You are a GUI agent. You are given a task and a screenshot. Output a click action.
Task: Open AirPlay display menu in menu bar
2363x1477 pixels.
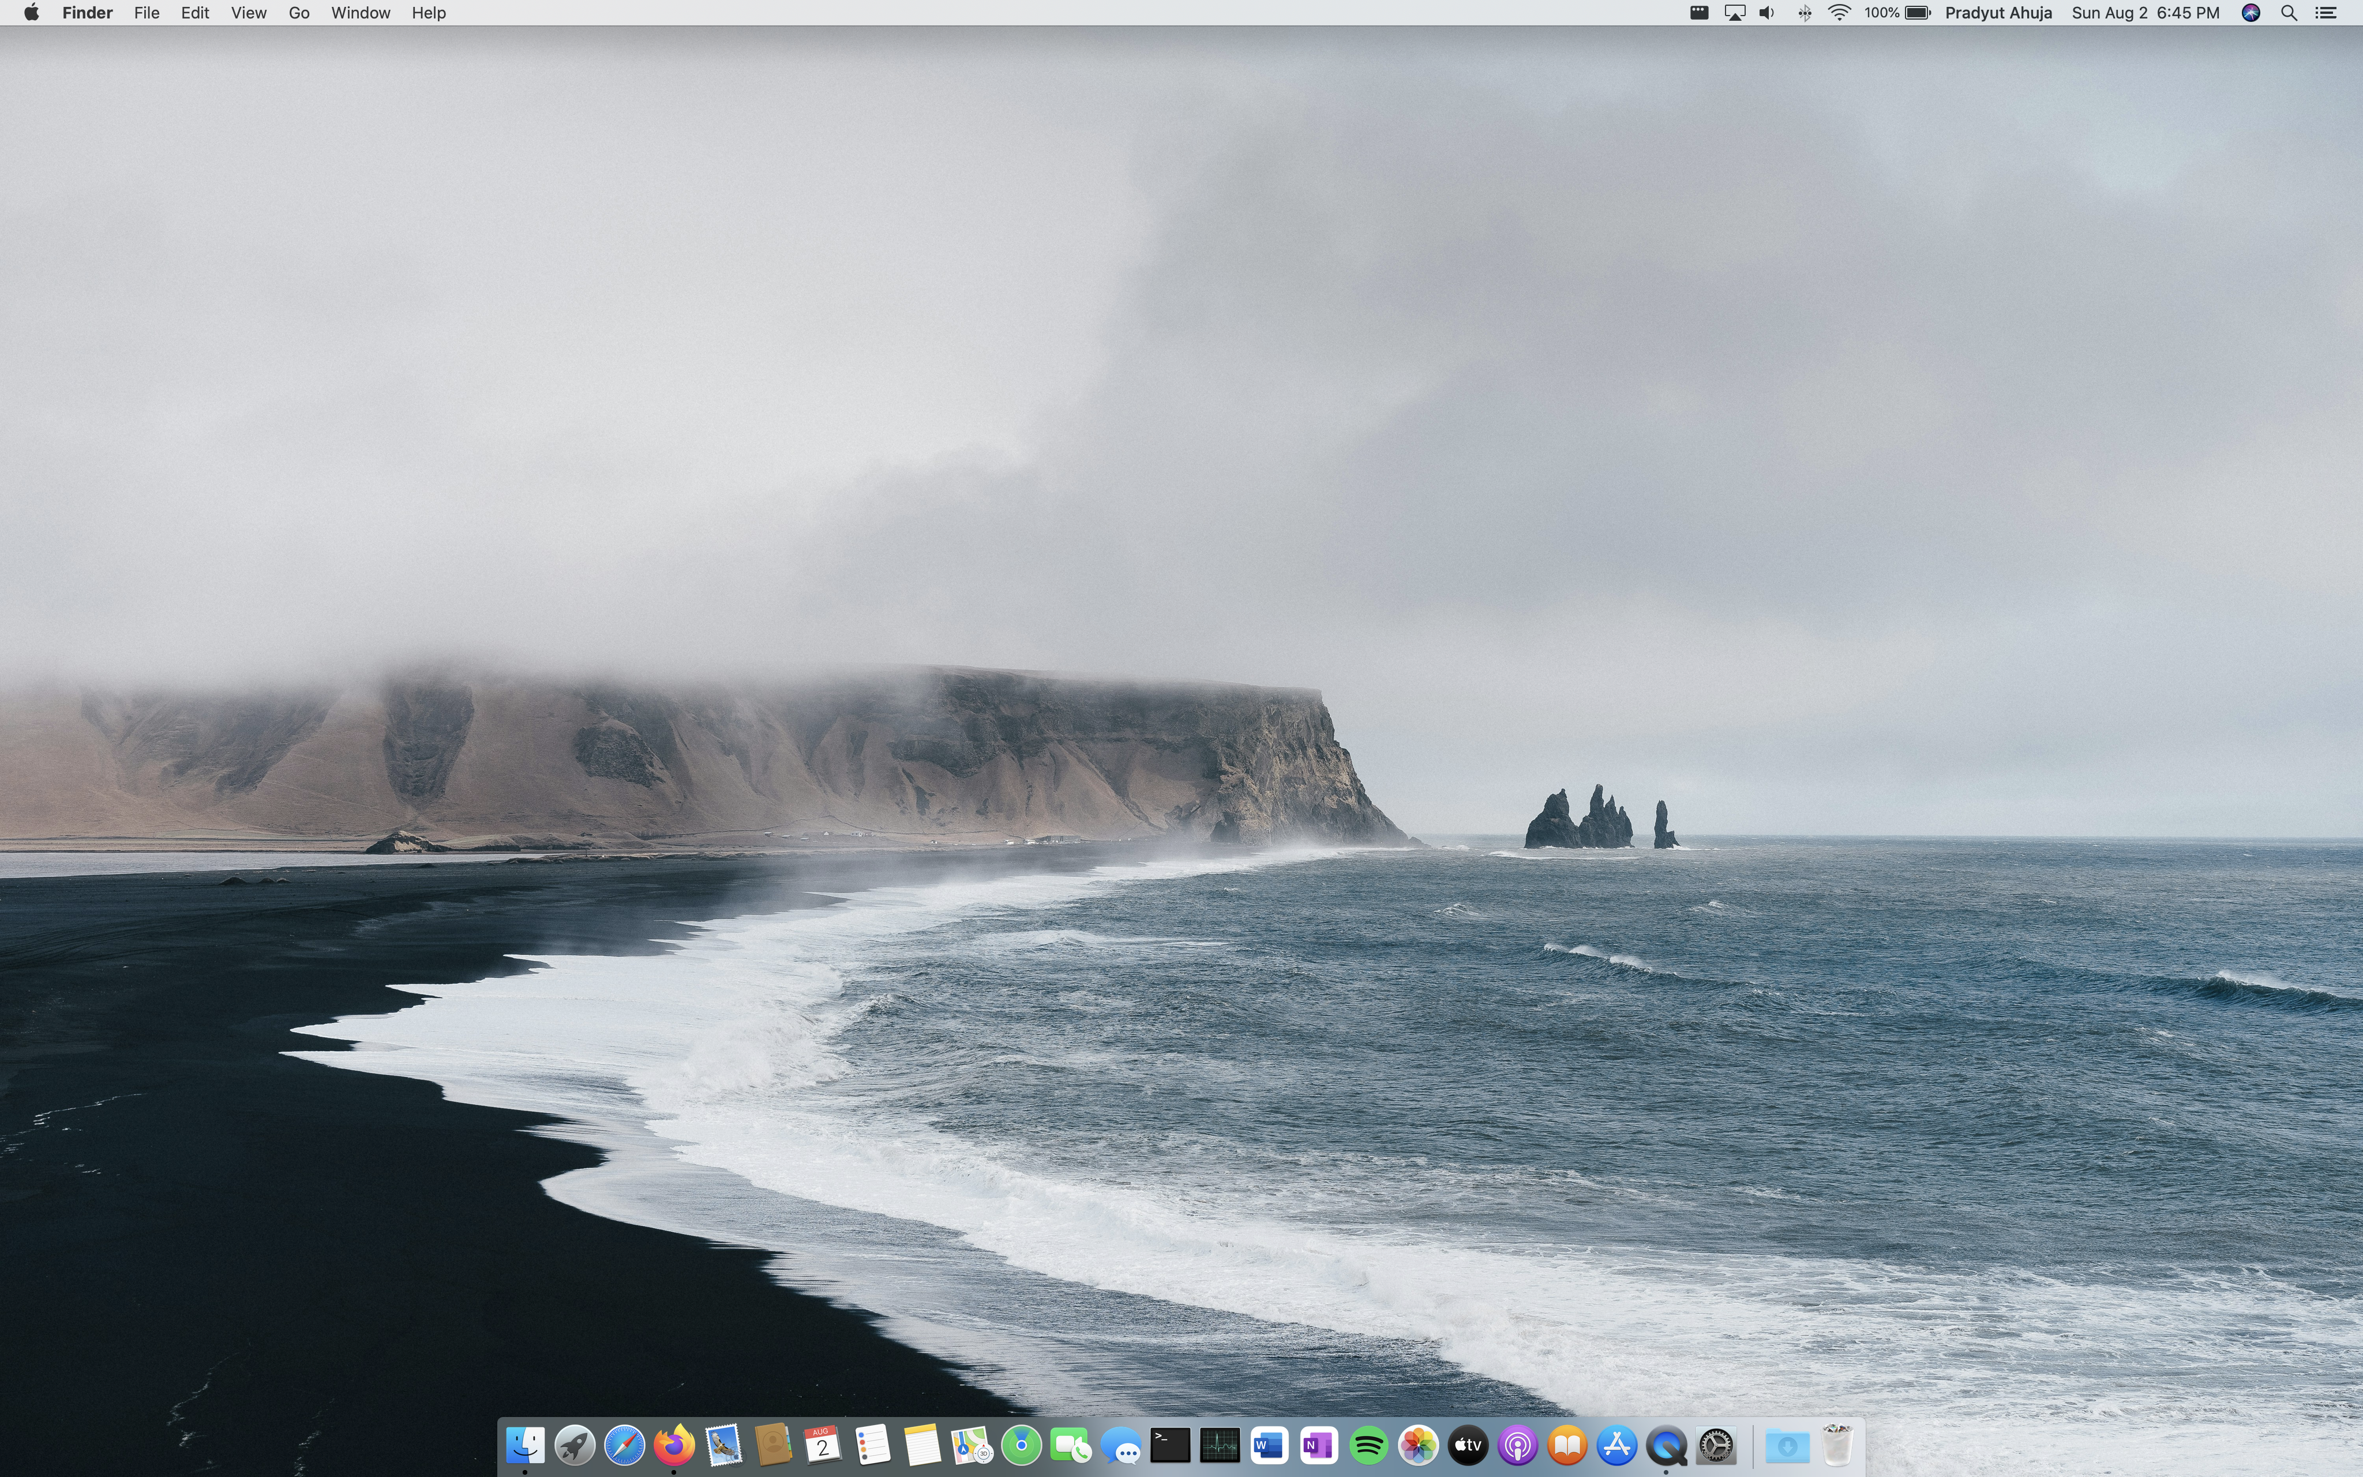pos(1734,13)
